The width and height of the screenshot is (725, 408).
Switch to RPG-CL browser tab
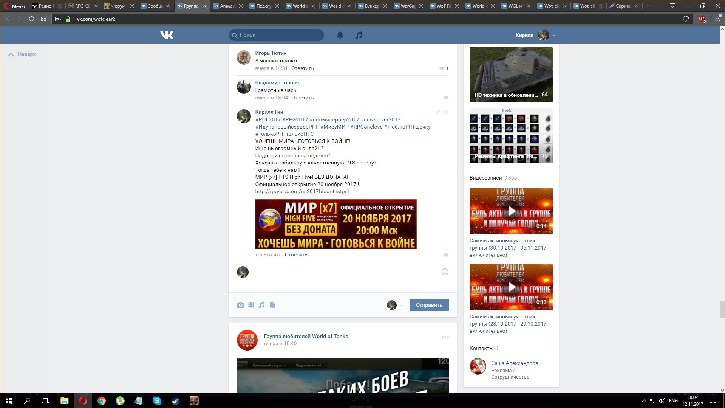pos(82,6)
